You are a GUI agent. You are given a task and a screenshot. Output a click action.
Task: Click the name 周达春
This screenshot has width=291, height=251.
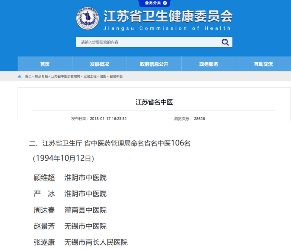pos(44,210)
